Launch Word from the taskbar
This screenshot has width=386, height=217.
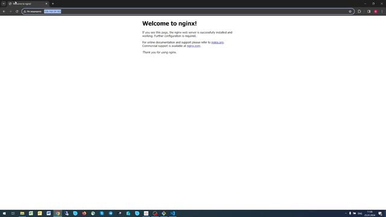49,213
